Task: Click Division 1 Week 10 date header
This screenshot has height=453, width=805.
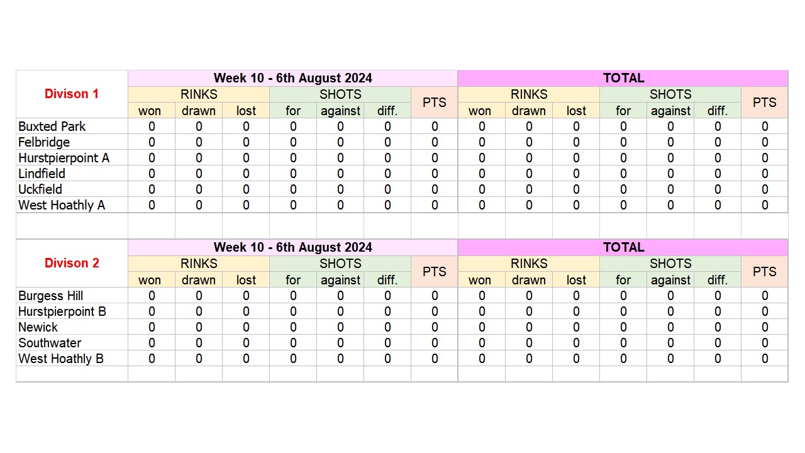Action: tap(293, 79)
